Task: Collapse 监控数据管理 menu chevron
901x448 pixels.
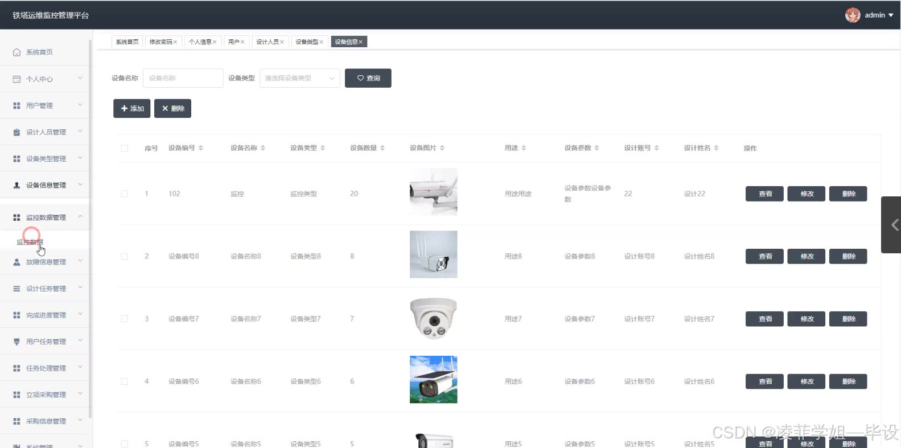Action: pos(80,216)
